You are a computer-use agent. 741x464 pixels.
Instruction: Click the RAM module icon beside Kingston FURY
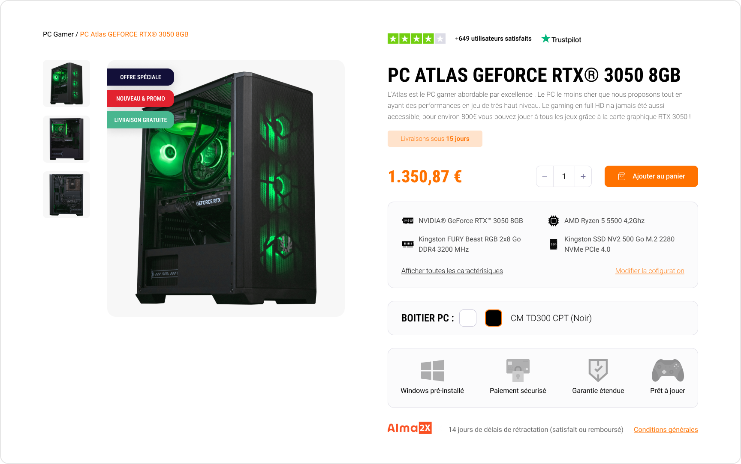(x=408, y=244)
